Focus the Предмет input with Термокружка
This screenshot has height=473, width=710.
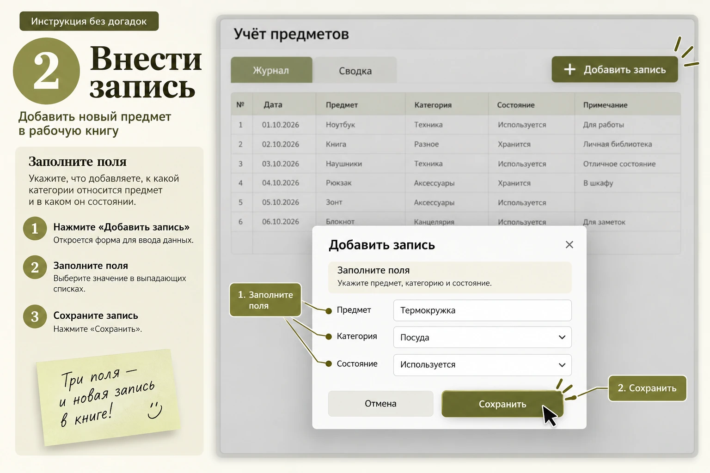coord(483,310)
